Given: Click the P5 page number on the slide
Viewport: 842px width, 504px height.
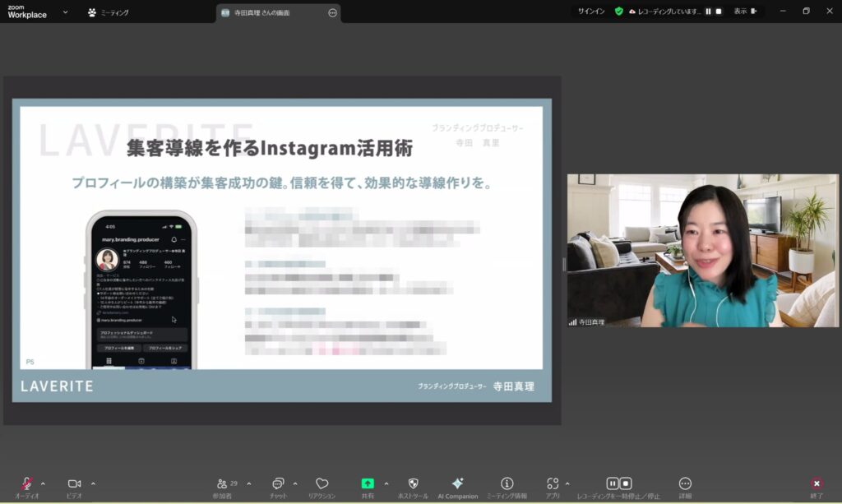Looking at the screenshot, I should (x=30, y=362).
